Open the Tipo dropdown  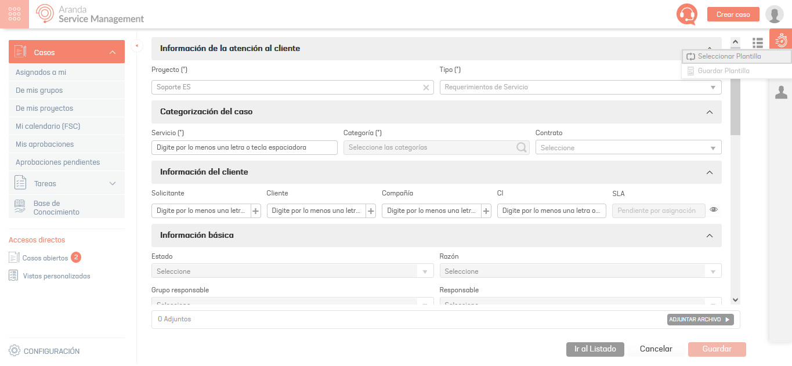(580, 87)
